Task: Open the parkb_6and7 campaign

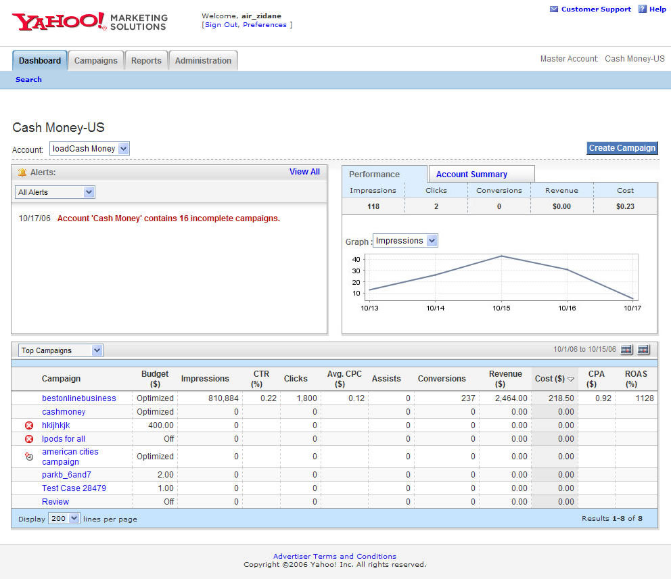Action: click(x=66, y=475)
